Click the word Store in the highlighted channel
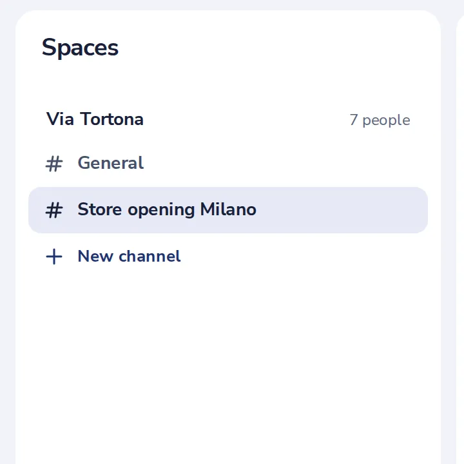Image resolution: width=464 pixels, height=464 pixels. click(99, 209)
